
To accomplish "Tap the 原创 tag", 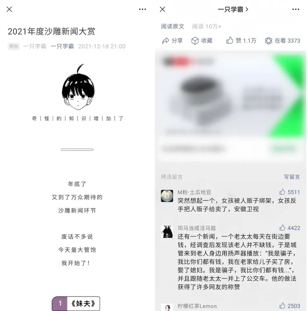I will coord(14,47).
